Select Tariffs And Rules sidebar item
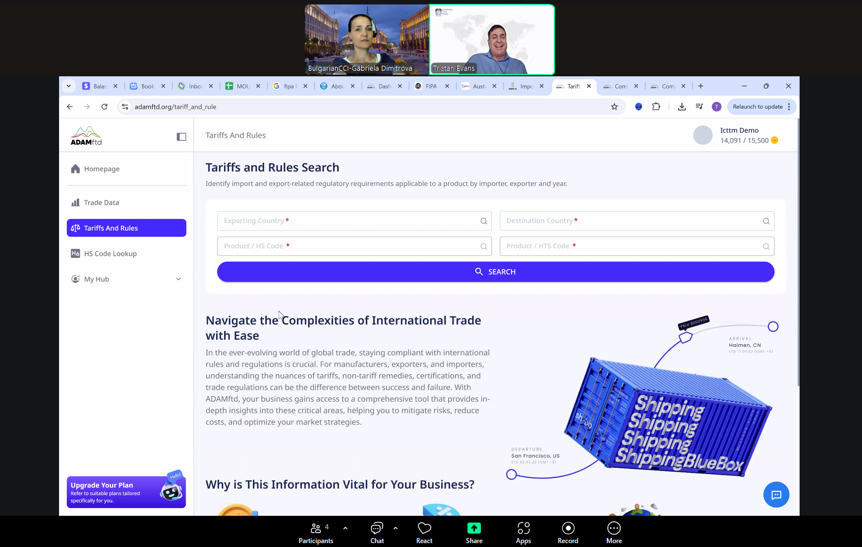 click(x=126, y=228)
